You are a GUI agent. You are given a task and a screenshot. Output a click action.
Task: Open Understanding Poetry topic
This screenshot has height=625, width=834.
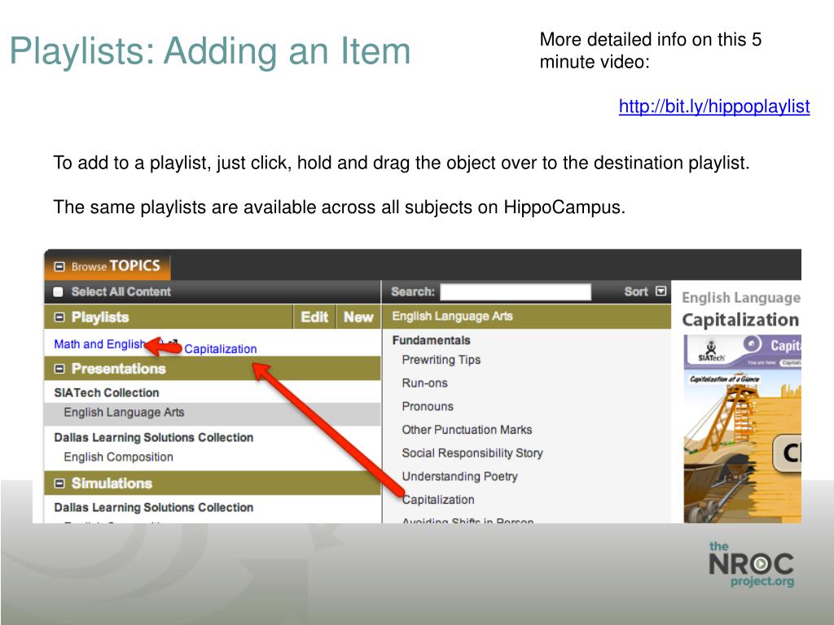point(459,477)
